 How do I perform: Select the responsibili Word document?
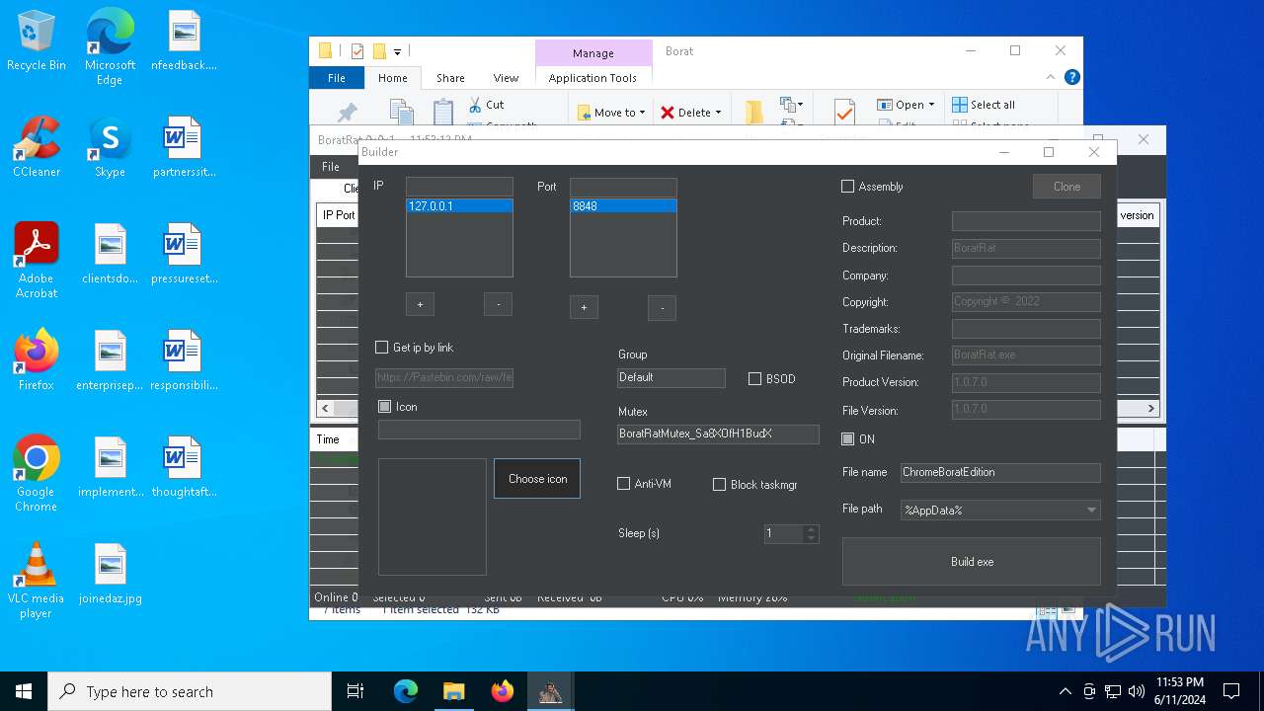pyautogui.click(x=184, y=360)
